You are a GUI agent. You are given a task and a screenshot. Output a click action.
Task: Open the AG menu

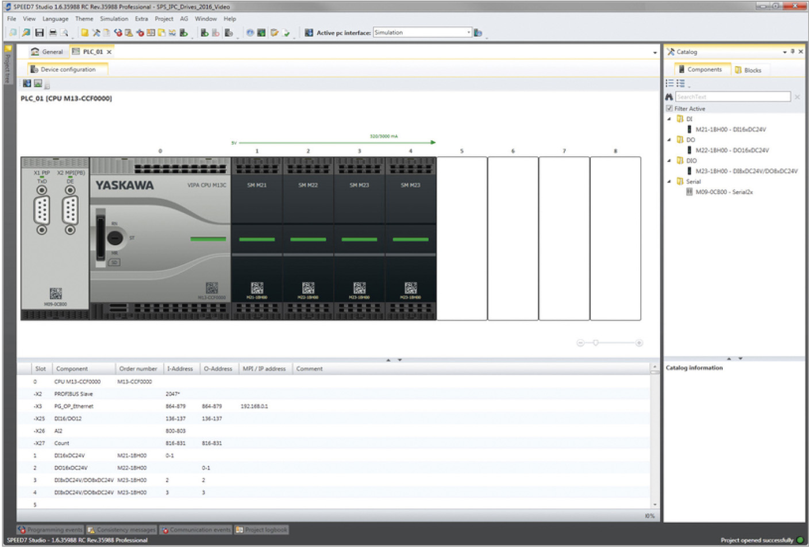(184, 19)
